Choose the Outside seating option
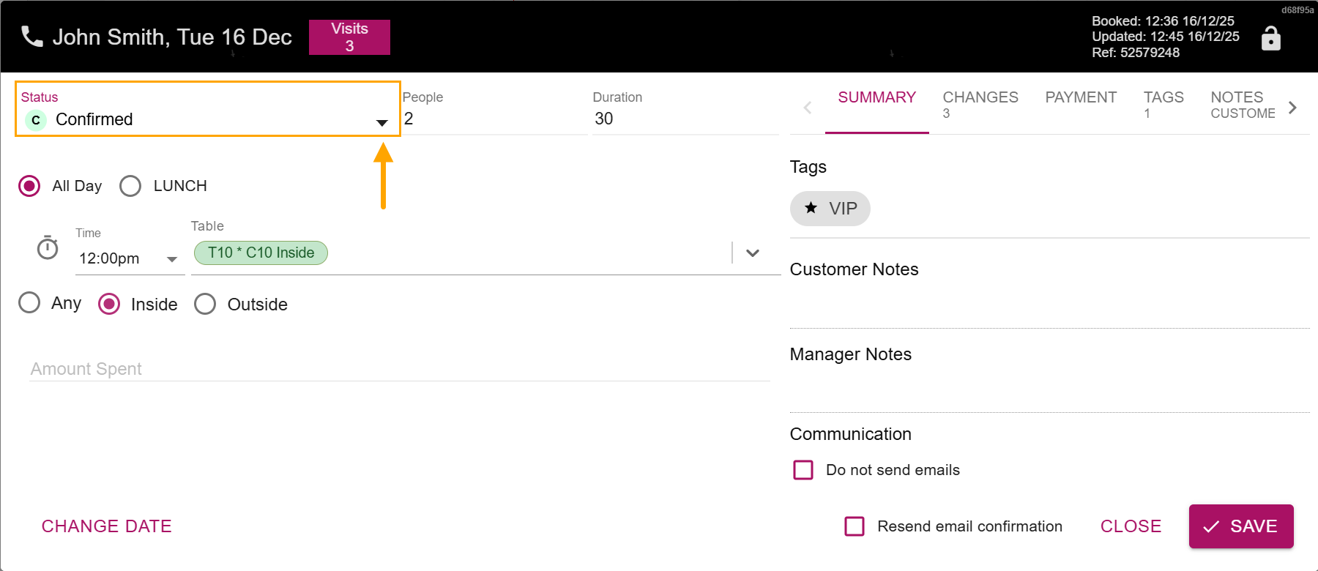Image resolution: width=1318 pixels, height=571 pixels. (x=206, y=304)
